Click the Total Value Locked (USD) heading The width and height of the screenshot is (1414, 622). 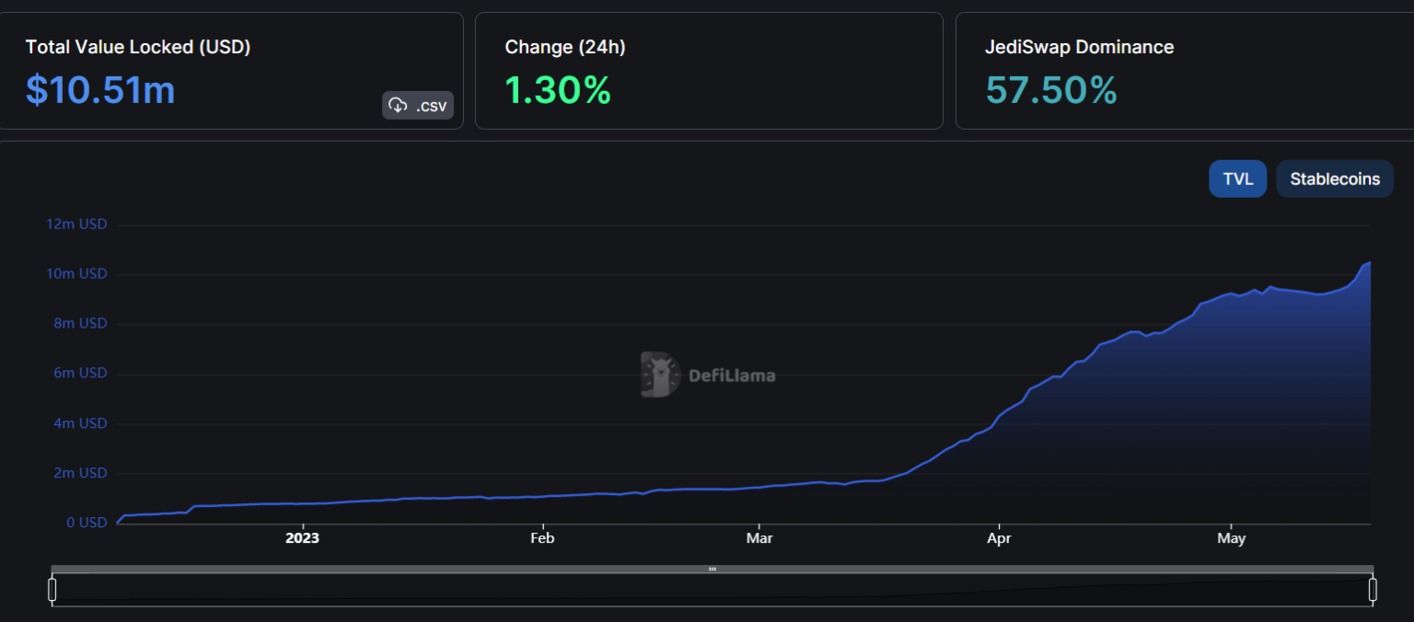tap(138, 47)
